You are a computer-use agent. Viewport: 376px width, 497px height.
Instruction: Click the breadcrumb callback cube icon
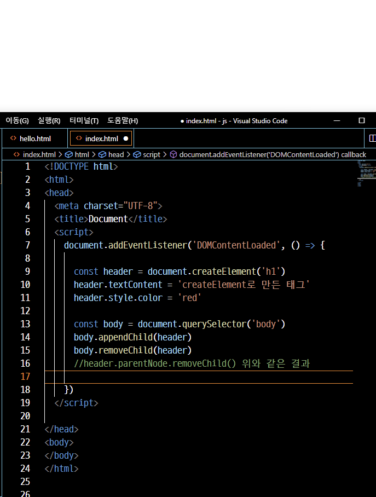pyautogui.click(x=173, y=155)
